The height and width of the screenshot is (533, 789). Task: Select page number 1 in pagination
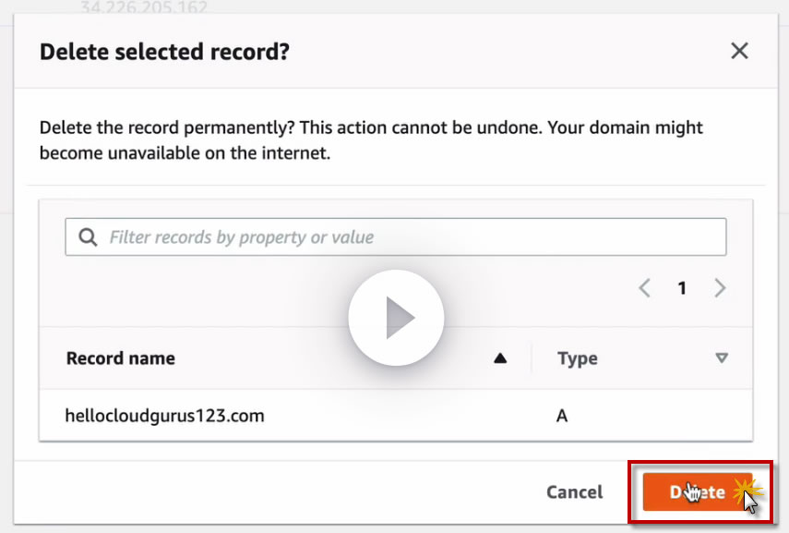tap(682, 288)
